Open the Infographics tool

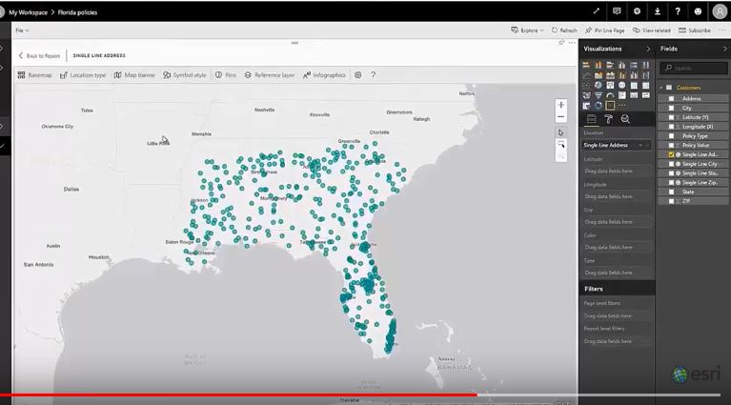324,75
